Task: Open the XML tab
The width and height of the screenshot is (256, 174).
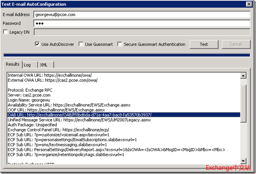Action: 43,65
